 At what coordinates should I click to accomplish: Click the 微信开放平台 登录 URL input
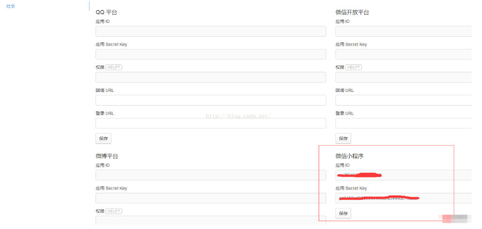(x=403, y=123)
